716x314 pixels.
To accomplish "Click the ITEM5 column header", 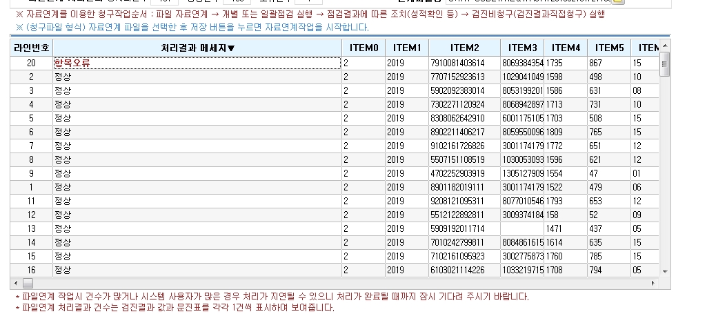I will tap(608, 48).
